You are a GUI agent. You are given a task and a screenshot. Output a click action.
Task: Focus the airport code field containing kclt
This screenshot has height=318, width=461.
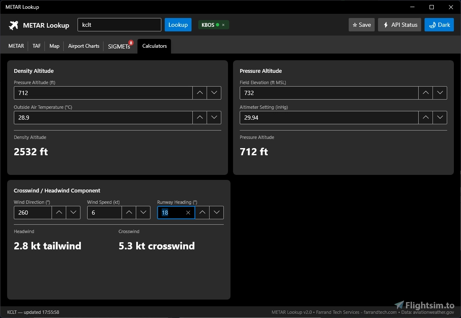point(119,25)
